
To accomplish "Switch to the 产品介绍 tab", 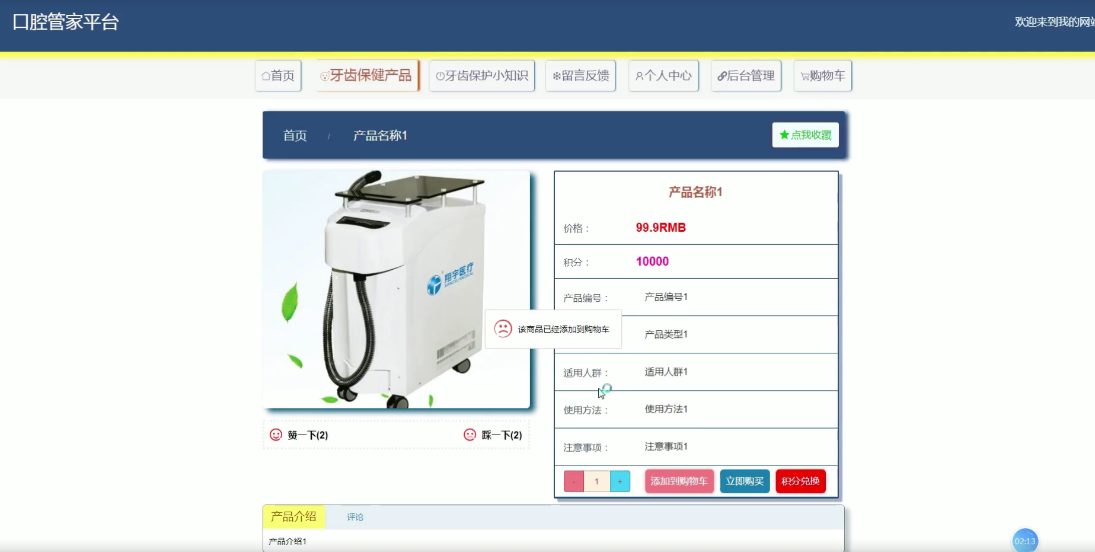I will tap(293, 517).
